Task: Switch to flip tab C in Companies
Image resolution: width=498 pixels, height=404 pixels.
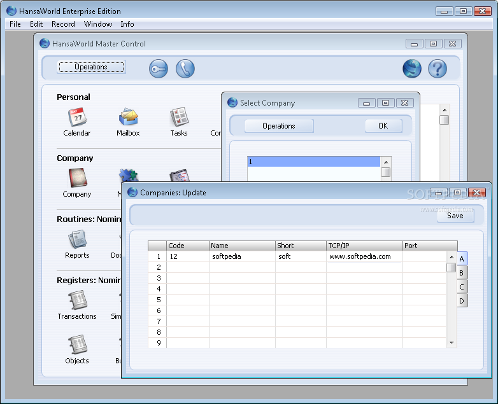Action: (462, 287)
